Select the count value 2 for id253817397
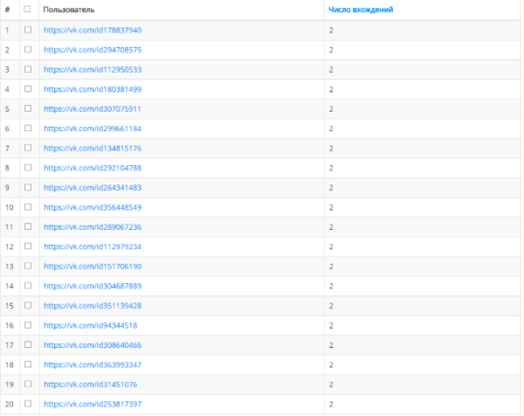Screen dimensions: 524x416 pos(331,404)
